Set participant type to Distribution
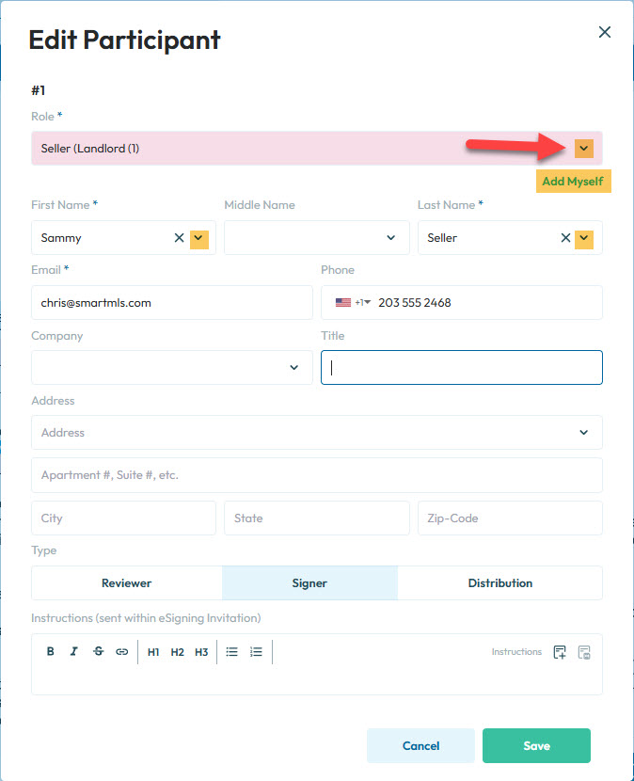 [499, 583]
